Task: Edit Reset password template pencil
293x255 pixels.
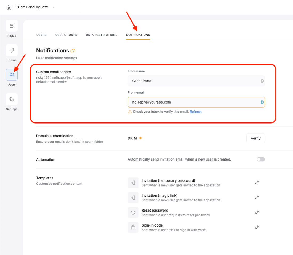Action: (x=257, y=212)
